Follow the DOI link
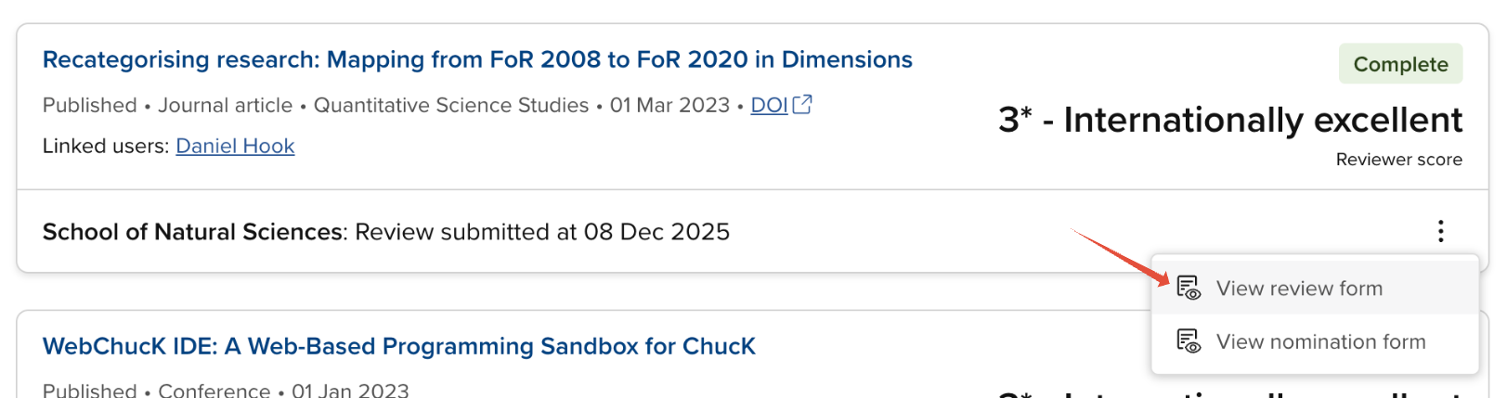Screen dimensions: 1507x398 click(769, 106)
